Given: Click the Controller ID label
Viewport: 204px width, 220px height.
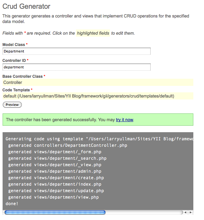Looking at the screenshot, I should coord(14,60).
